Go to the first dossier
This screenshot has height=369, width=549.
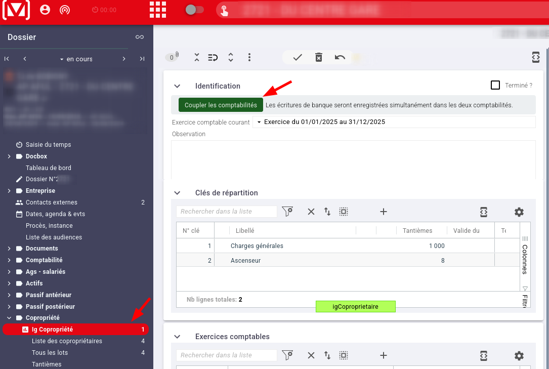pyautogui.click(x=7, y=59)
